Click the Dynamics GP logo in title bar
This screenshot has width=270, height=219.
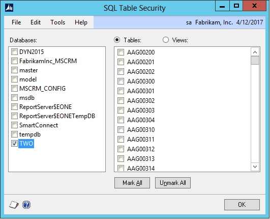(x=9, y=8)
